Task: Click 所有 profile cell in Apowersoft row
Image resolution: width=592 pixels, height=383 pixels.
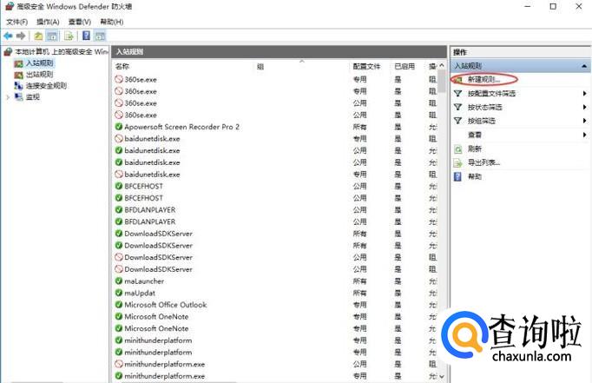Action: coord(359,127)
